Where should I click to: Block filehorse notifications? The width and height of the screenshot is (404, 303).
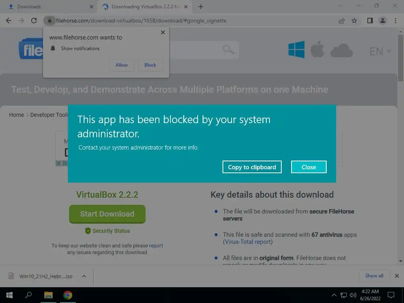coord(150,65)
